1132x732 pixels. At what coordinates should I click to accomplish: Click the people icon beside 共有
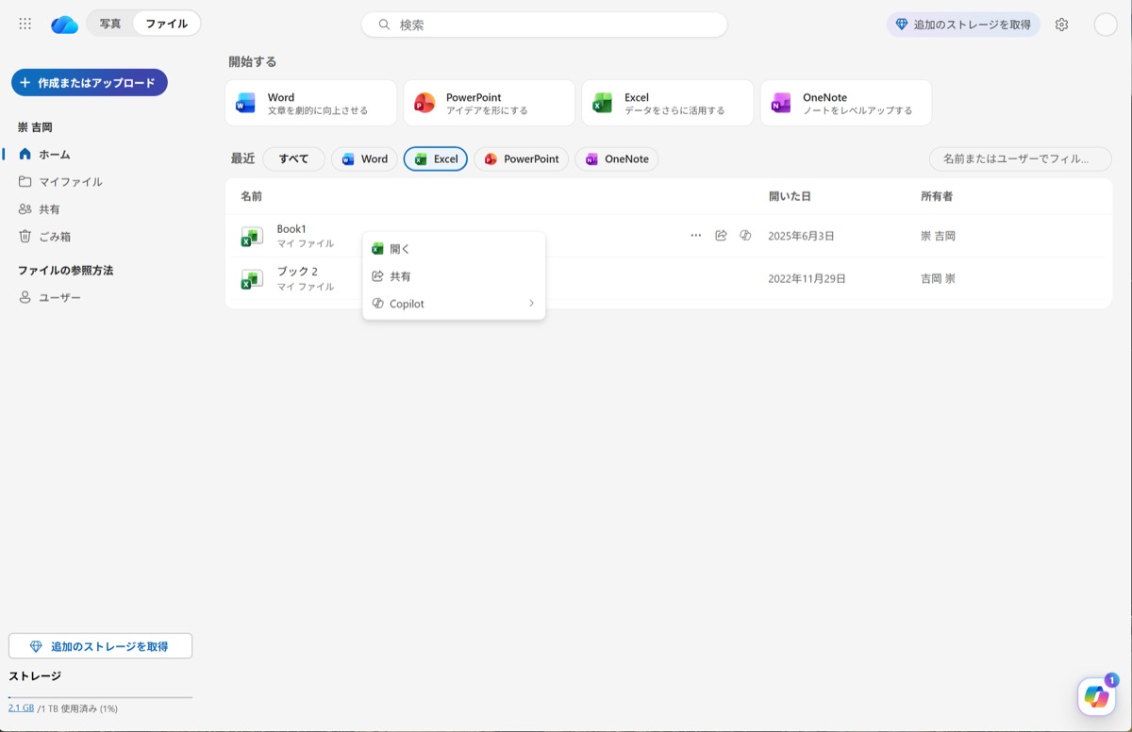point(25,208)
